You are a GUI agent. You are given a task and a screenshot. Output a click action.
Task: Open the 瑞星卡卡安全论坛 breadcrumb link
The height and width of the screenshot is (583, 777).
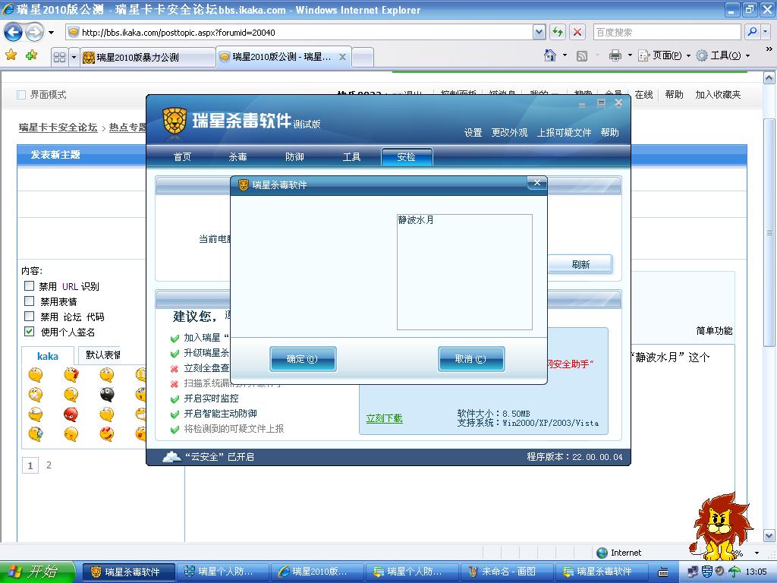point(58,128)
